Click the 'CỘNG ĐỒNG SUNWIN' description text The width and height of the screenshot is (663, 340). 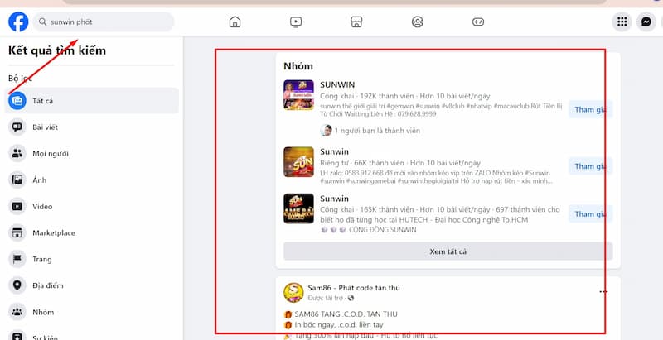(x=383, y=230)
